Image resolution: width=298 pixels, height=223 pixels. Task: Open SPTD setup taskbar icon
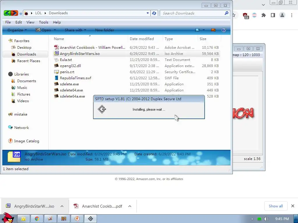[91, 219]
